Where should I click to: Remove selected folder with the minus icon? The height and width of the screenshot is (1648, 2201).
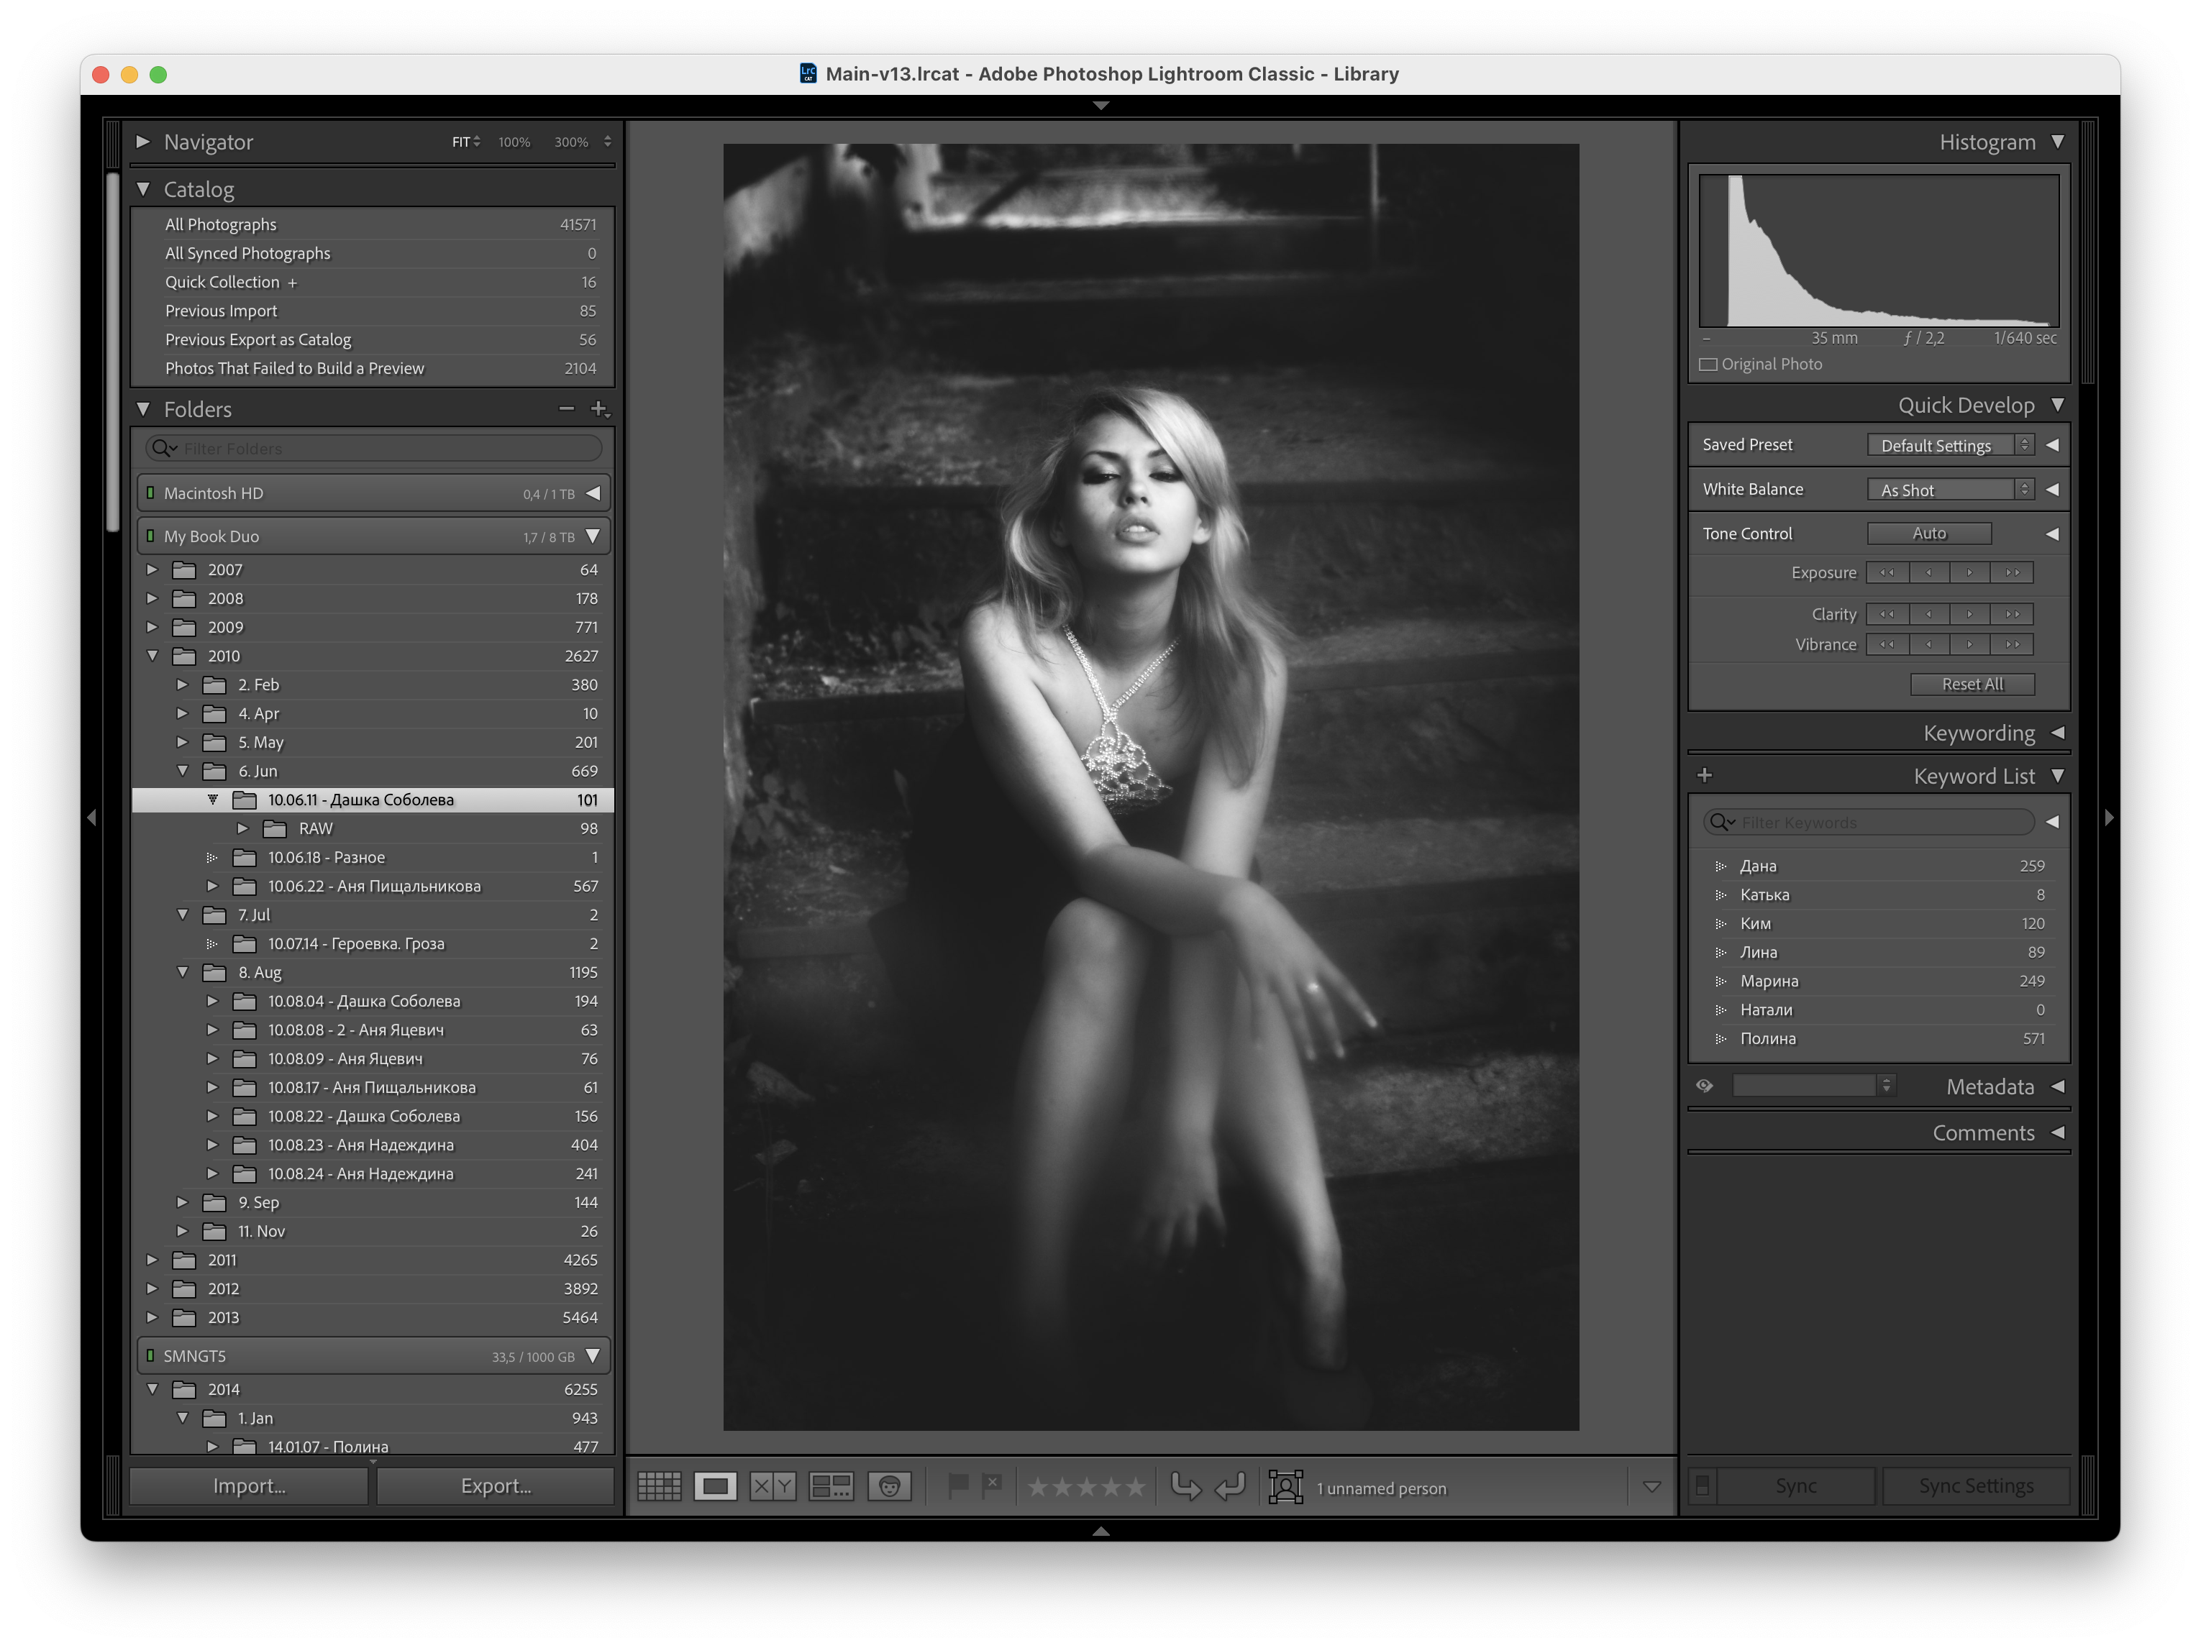tap(568, 409)
